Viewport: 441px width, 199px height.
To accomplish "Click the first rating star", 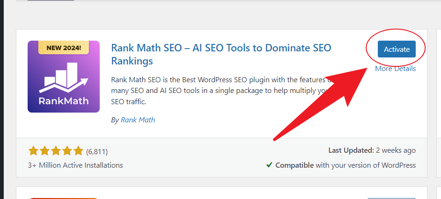I will click(33, 151).
